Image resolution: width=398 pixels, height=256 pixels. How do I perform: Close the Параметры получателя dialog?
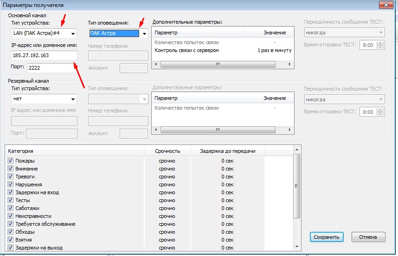click(386, 5)
